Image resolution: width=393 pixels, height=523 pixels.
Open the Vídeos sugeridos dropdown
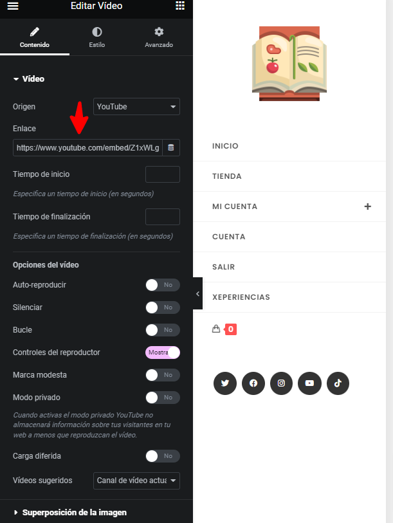pyautogui.click(x=136, y=481)
